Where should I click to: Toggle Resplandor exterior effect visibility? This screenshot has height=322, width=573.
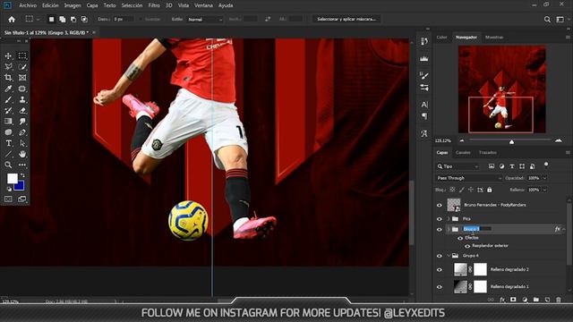coord(467,246)
